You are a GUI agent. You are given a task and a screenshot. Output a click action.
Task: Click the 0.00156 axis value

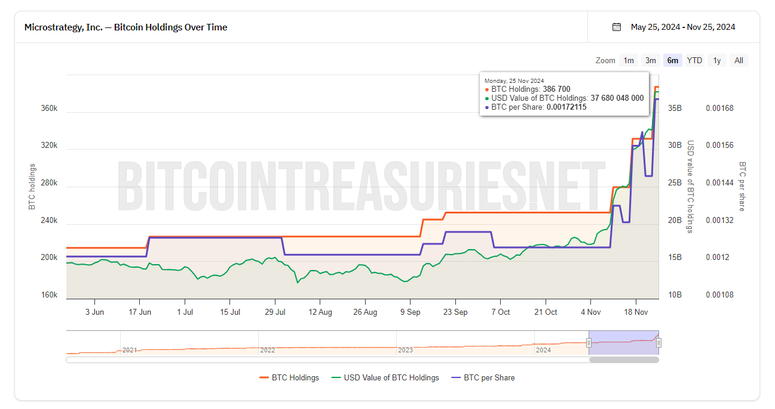tap(719, 145)
